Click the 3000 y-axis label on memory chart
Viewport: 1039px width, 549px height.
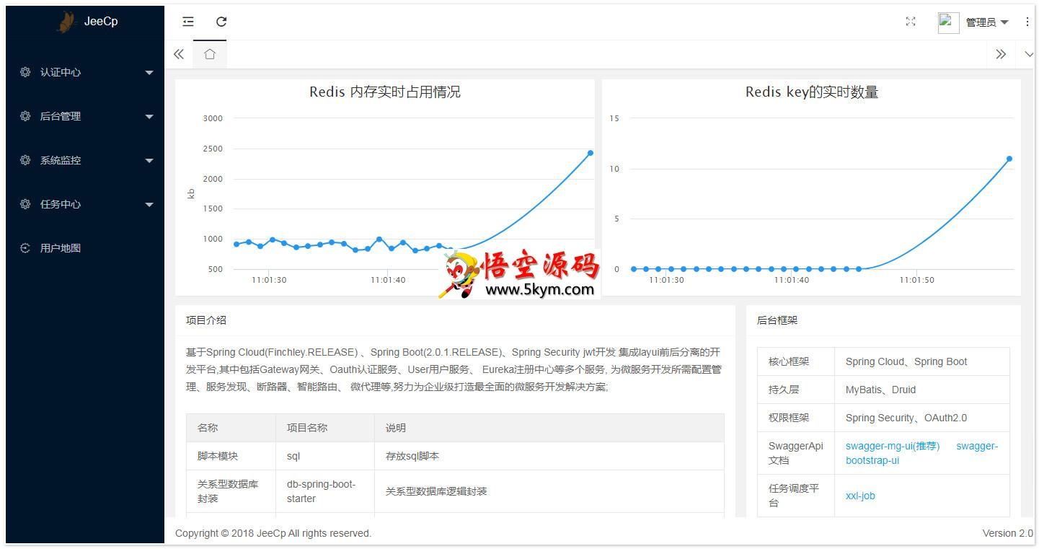coord(213,118)
